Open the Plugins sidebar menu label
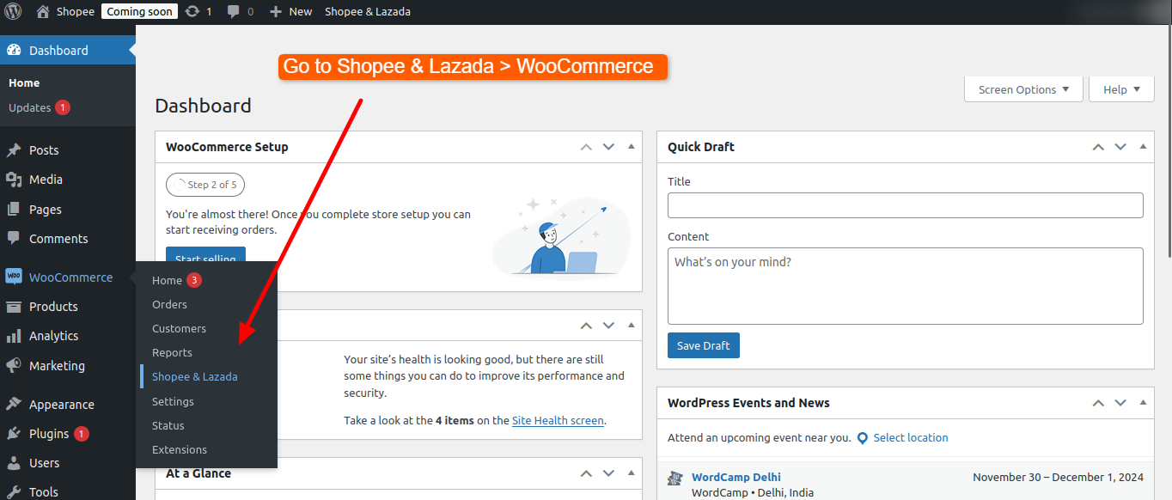The image size is (1172, 500). click(49, 434)
